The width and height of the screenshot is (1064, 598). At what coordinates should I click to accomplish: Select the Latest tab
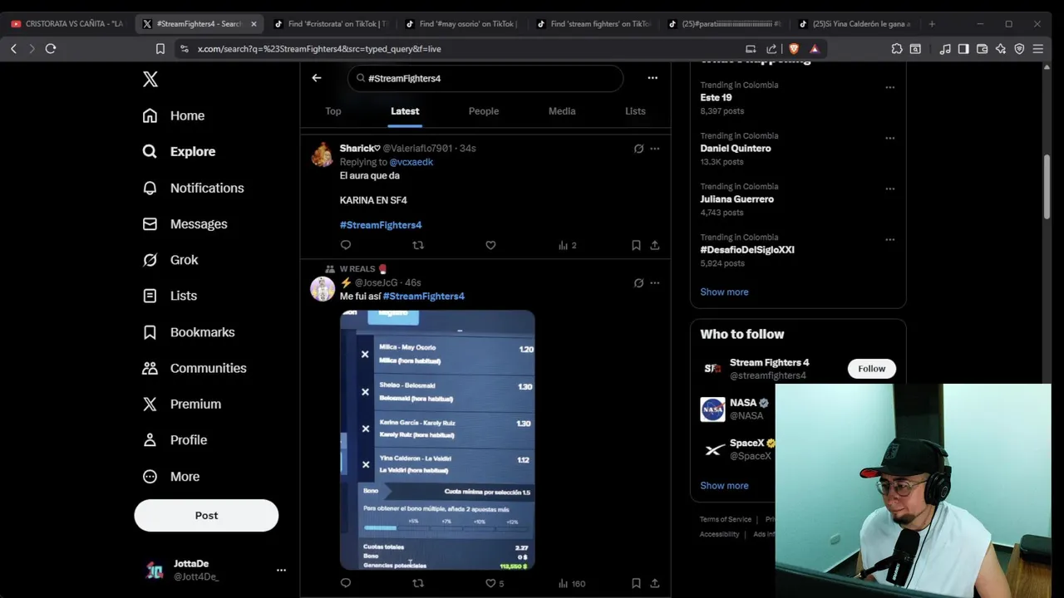[405, 110]
